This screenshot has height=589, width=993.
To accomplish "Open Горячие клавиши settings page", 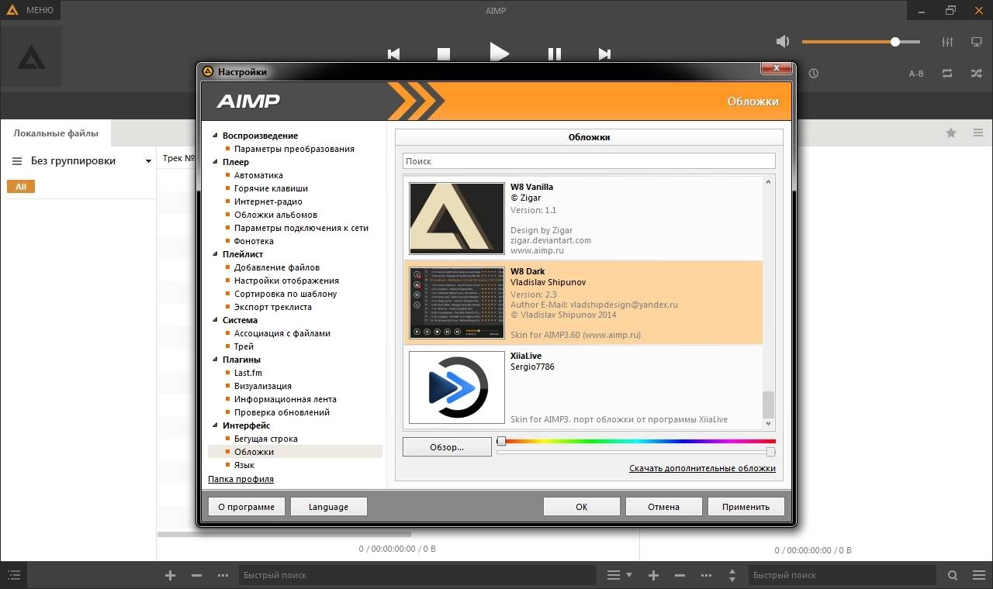I will point(271,188).
